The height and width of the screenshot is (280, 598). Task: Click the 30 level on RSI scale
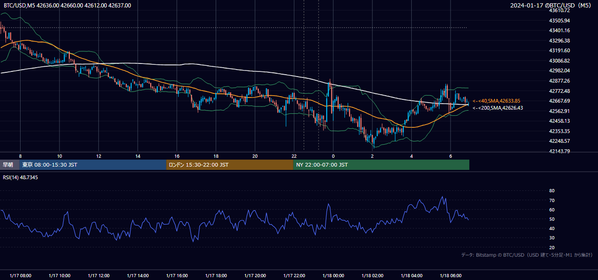[x=552, y=238]
